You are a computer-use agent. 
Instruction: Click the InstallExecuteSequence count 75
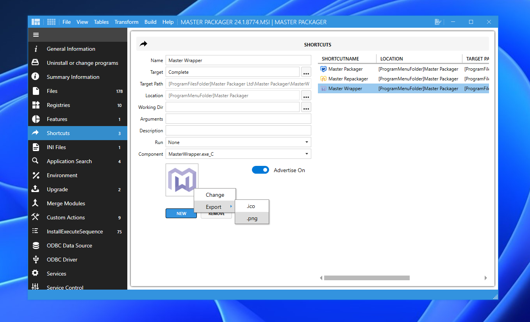[x=120, y=232]
